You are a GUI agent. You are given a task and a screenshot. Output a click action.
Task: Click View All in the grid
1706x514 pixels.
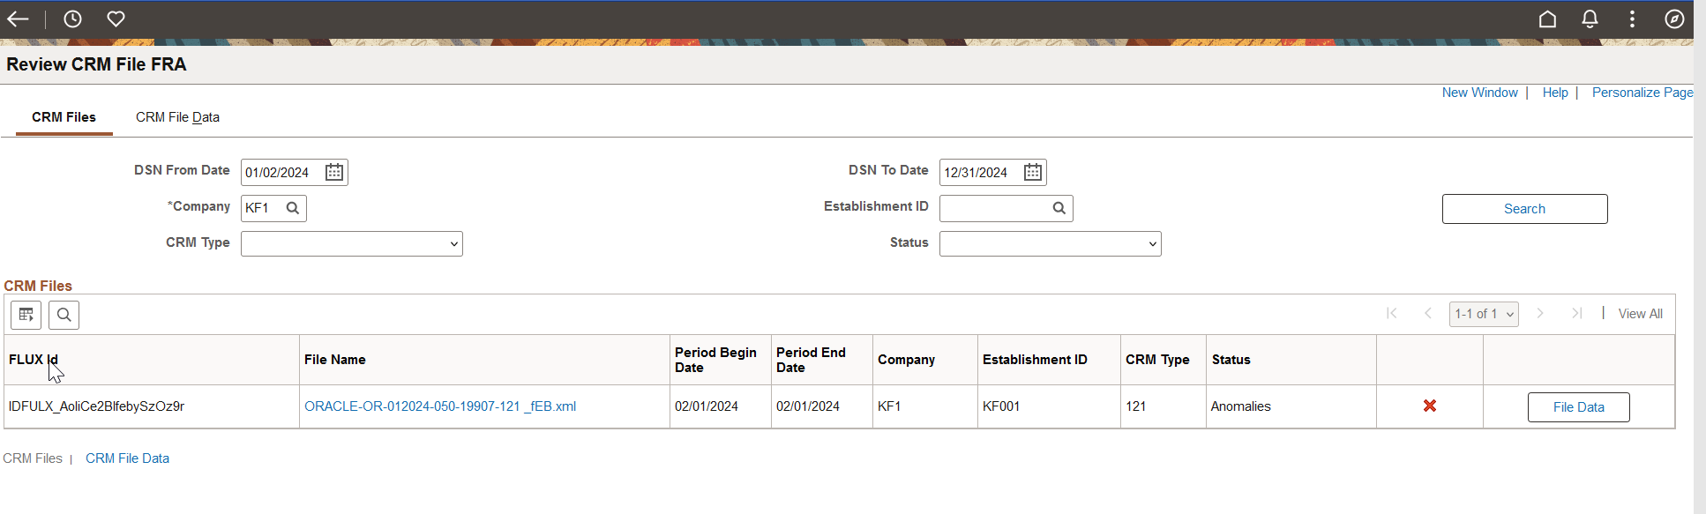pos(1641,314)
